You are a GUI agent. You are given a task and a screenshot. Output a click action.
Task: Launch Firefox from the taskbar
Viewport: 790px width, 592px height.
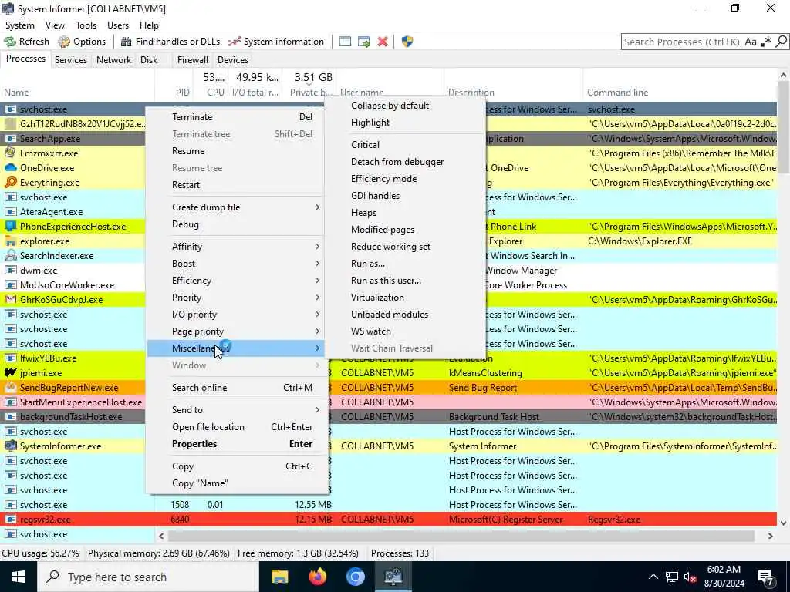pyautogui.click(x=317, y=577)
